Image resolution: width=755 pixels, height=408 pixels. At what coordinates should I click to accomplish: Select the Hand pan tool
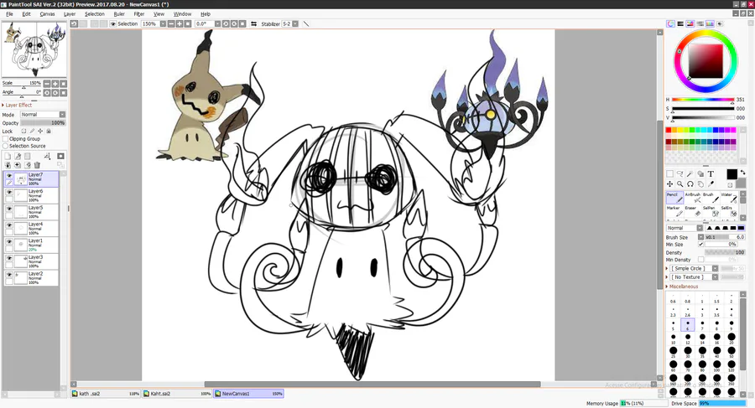(x=700, y=183)
